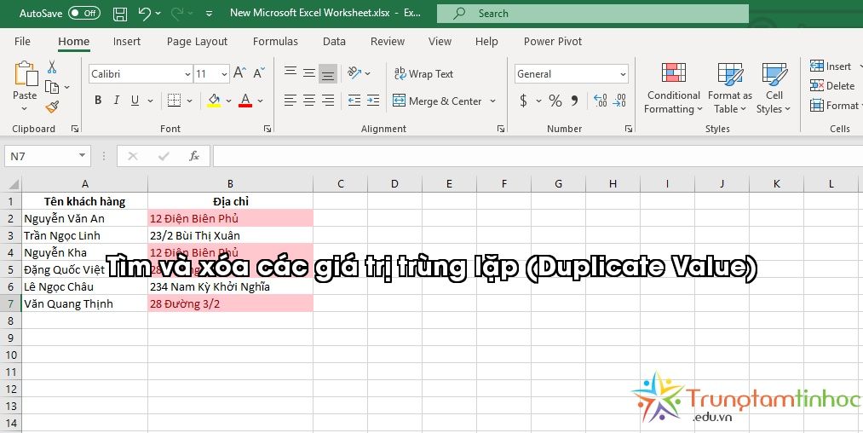The image size is (863, 433).
Task: Switch to the Formulas tab
Action: tap(275, 41)
